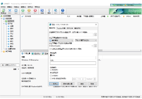Click the BitSpirit logo banner
Image resolution: width=142 pixels, height=99 pixels.
coord(125,11)
